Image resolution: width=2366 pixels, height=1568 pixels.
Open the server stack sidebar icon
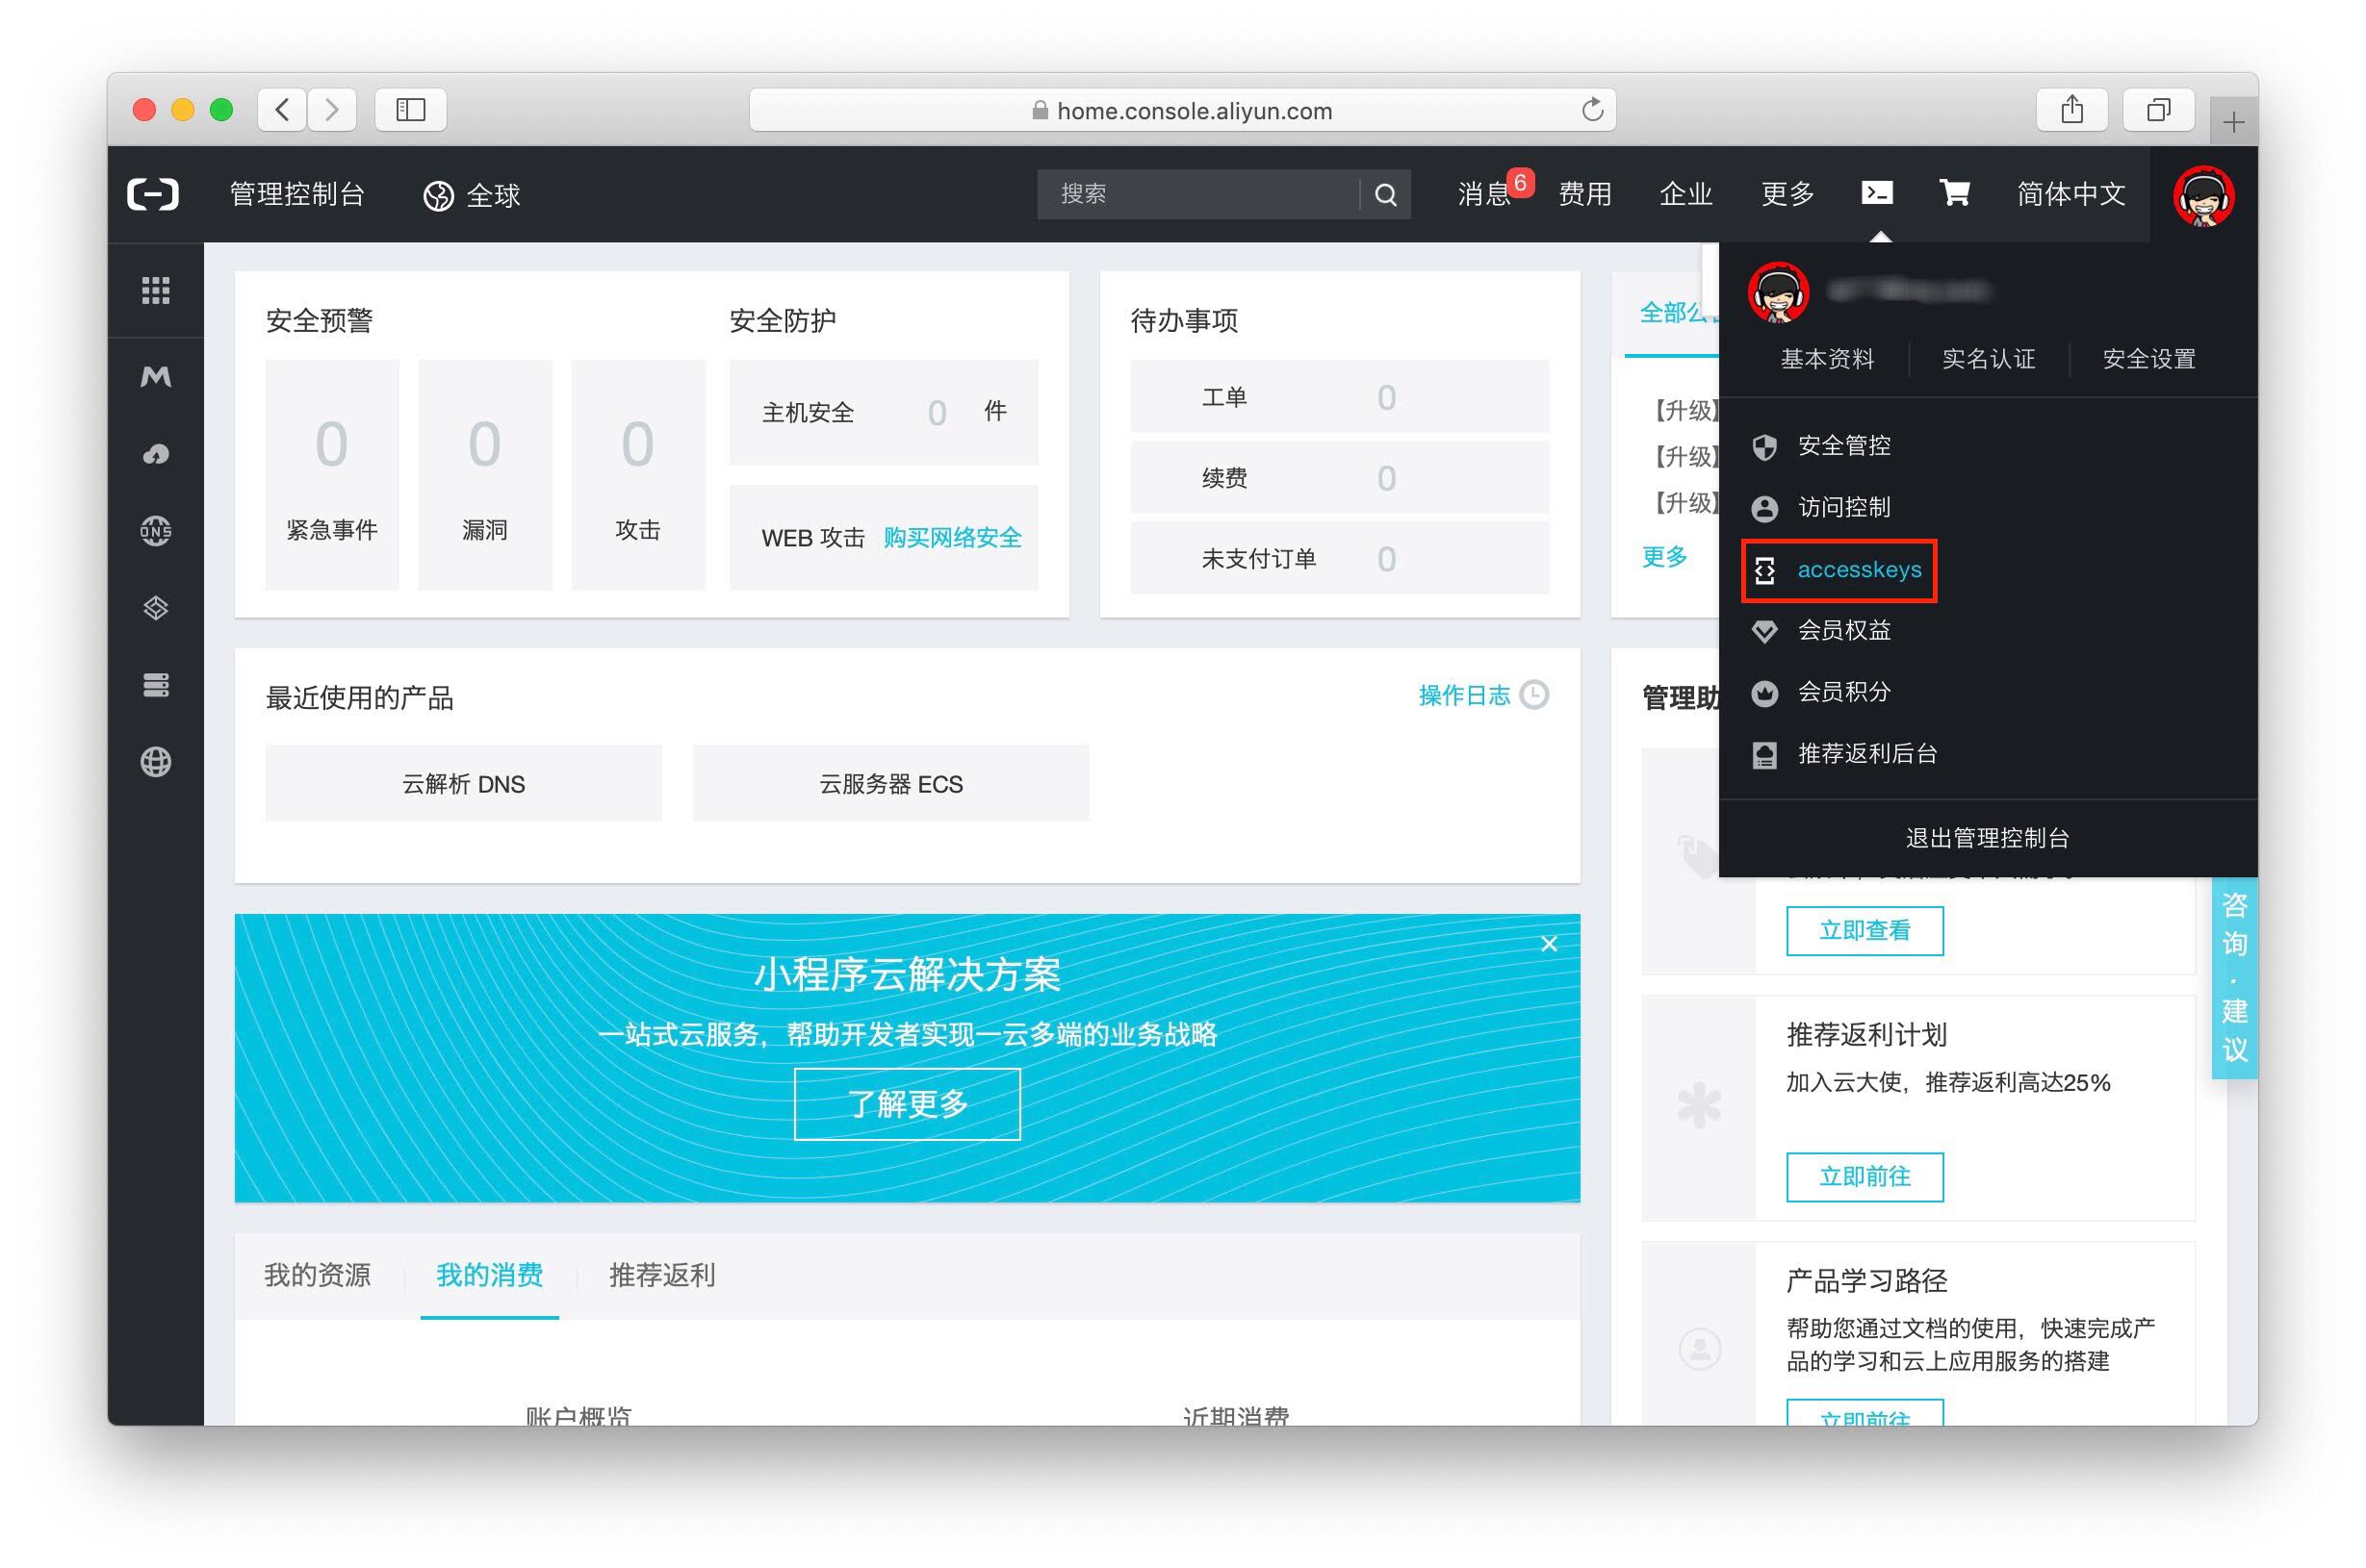point(155,685)
